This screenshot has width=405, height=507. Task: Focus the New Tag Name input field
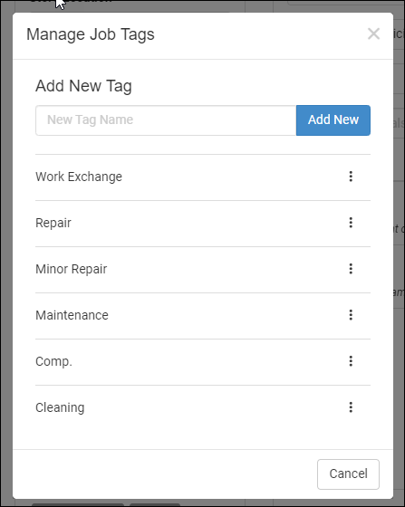166,120
